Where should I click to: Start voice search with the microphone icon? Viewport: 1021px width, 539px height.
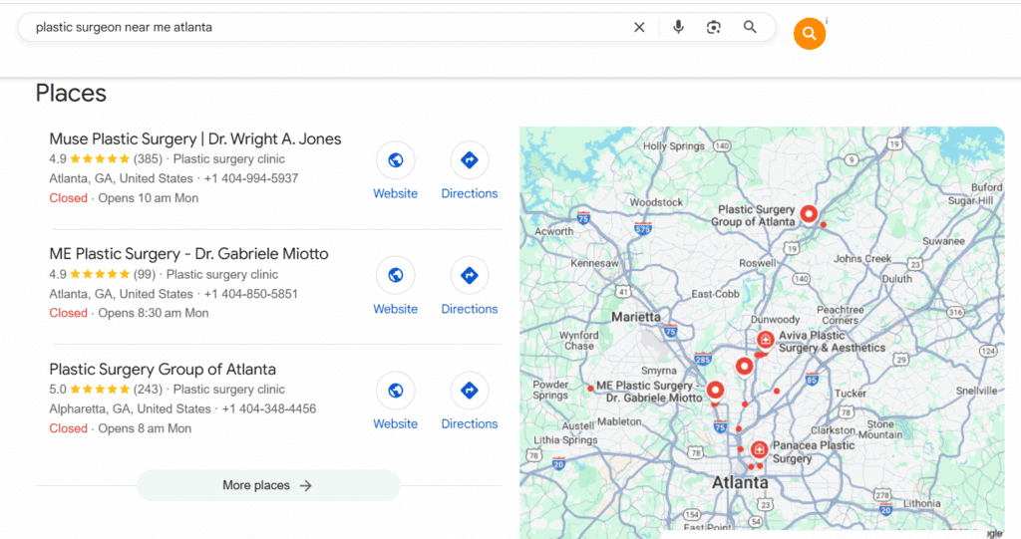pyautogui.click(x=678, y=27)
